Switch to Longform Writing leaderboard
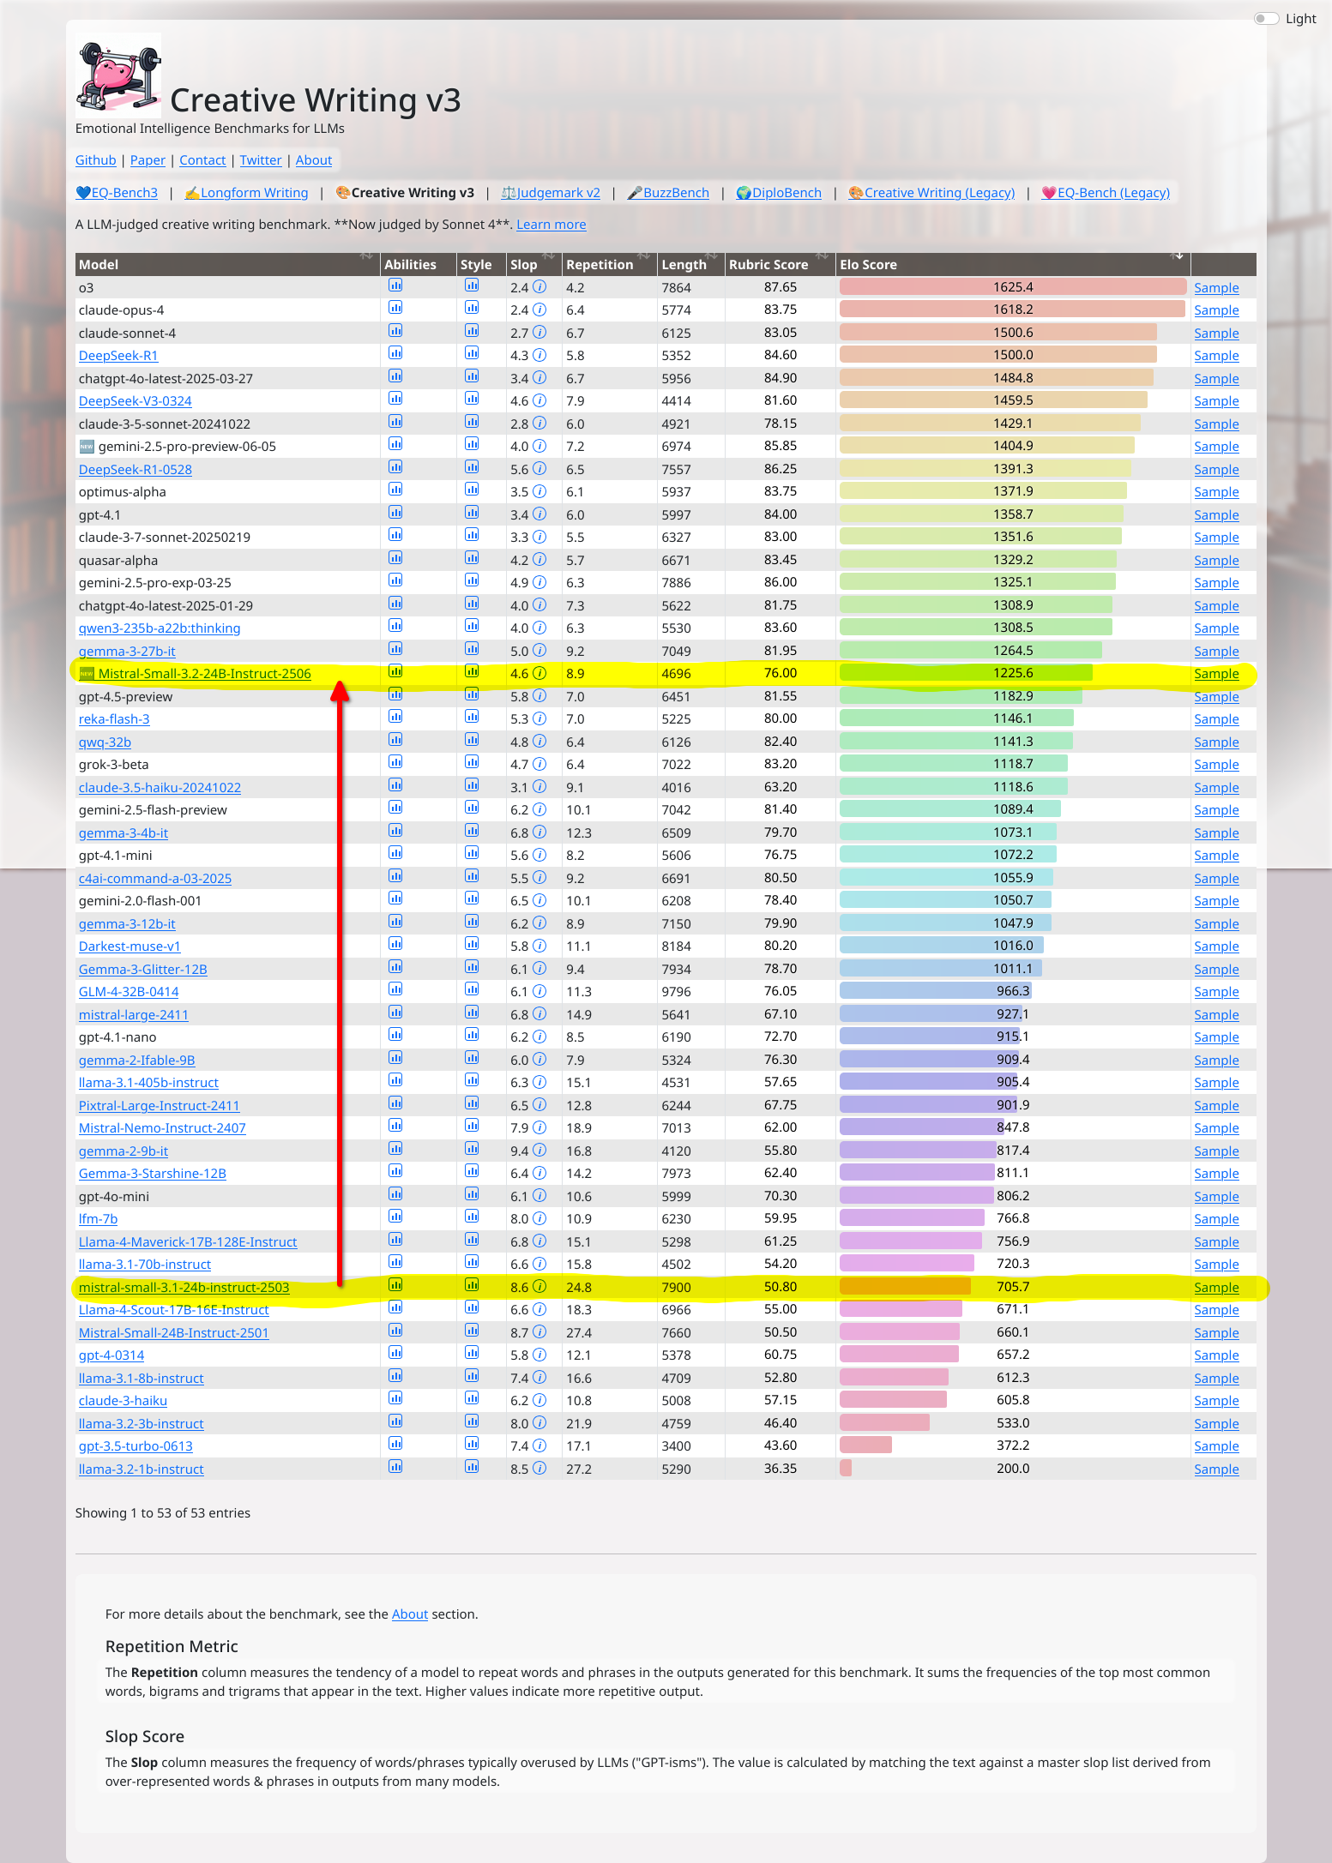 point(246,193)
